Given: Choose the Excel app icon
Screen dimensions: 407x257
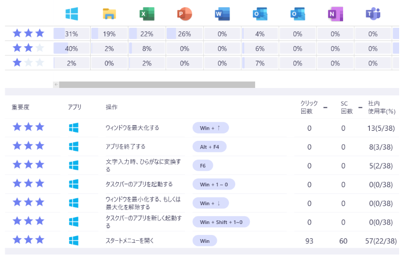Looking at the screenshot, I should pos(147,14).
